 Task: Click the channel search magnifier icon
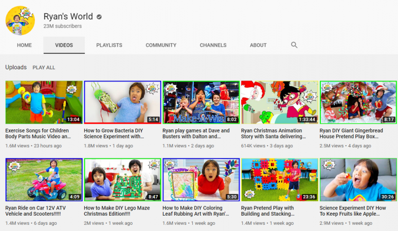294,45
